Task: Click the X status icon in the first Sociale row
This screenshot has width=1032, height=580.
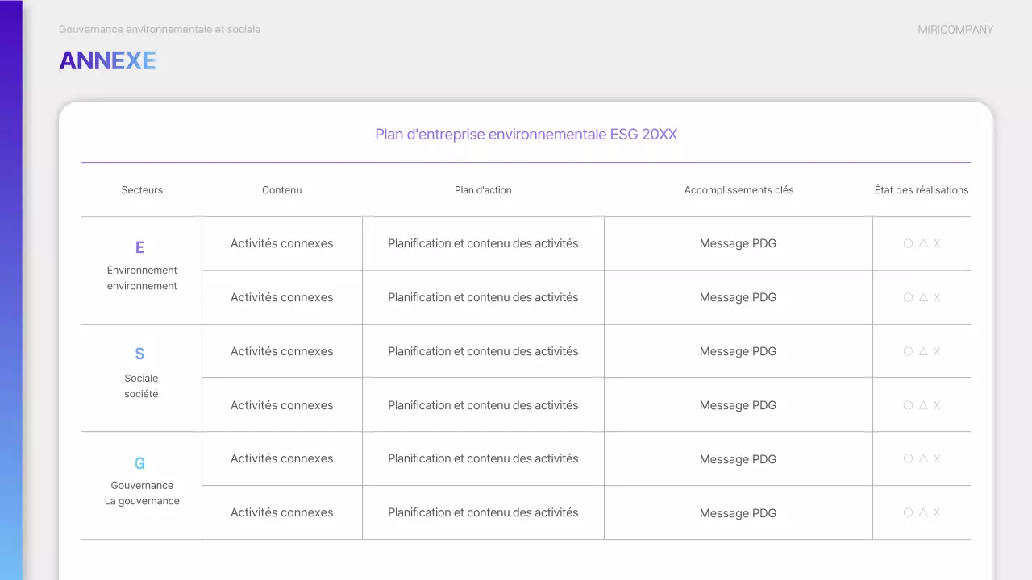Action: pos(937,351)
